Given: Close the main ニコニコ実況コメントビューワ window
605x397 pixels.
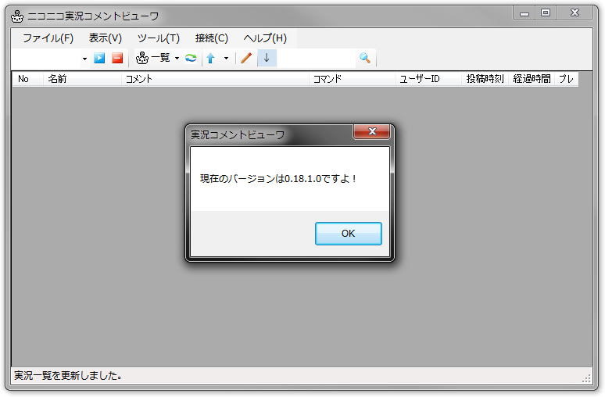Looking at the screenshot, I should [575, 13].
